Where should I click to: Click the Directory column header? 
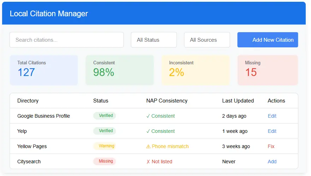point(28,101)
